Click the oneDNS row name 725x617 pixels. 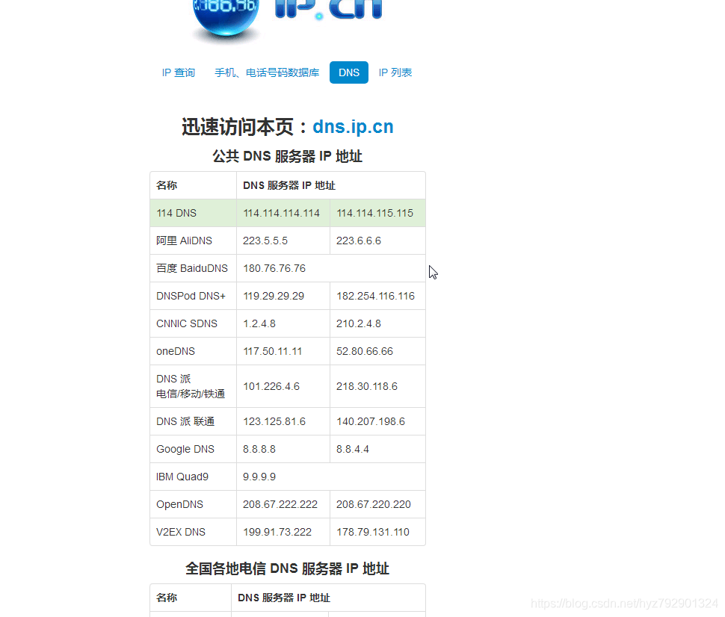175,351
